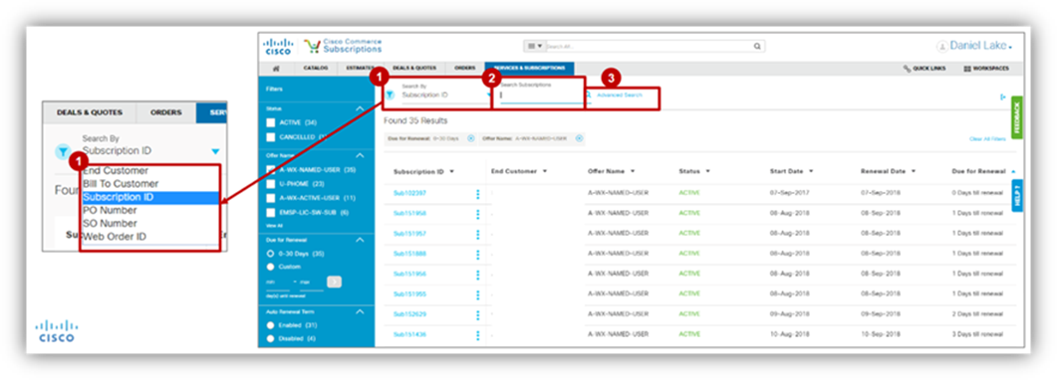Image resolution: width=1057 pixels, height=380 pixels.
Task: Open actions menu for Sub151955
Action: click(x=478, y=294)
